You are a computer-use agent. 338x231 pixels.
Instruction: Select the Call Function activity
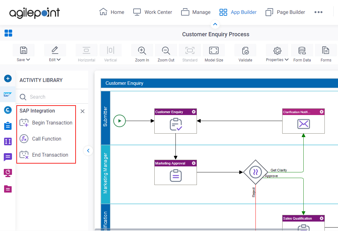pyautogui.click(x=41, y=139)
